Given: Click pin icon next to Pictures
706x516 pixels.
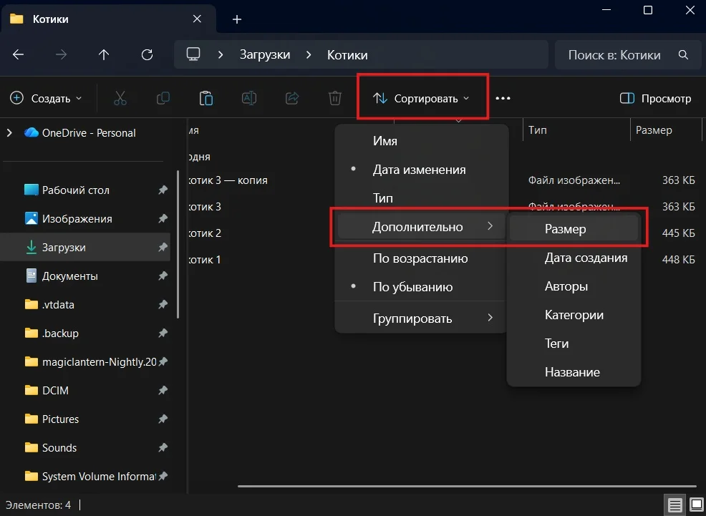Looking at the screenshot, I should 163,419.
